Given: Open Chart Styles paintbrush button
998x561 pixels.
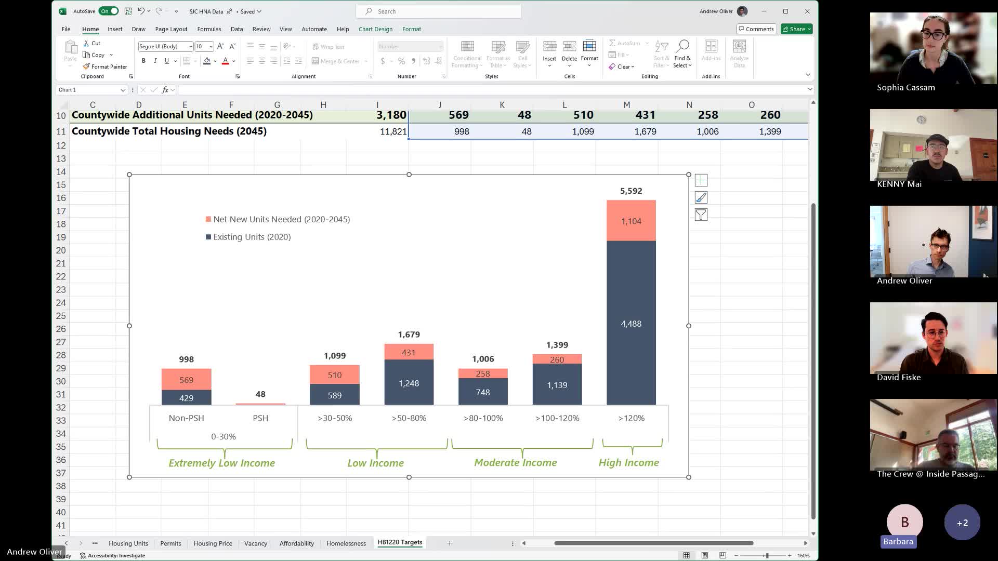Looking at the screenshot, I should pyautogui.click(x=701, y=197).
